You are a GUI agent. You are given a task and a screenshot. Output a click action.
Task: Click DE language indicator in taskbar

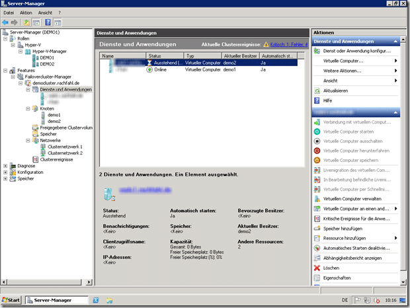click(345, 300)
